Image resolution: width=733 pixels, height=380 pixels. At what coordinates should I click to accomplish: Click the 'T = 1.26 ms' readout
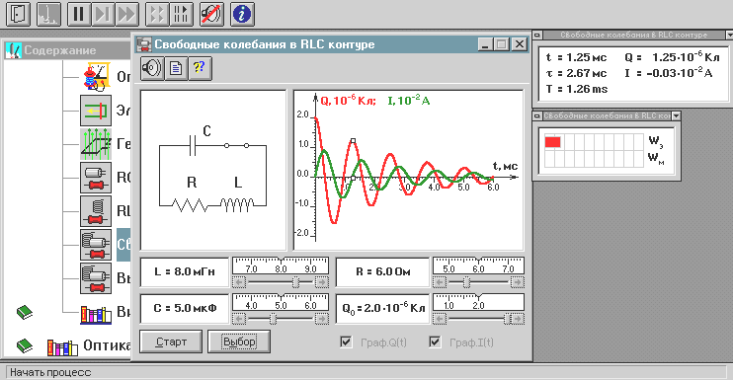pos(577,89)
